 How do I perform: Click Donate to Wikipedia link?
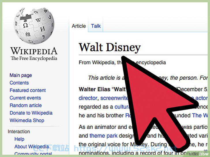pyautogui.click(x=31, y=113)
